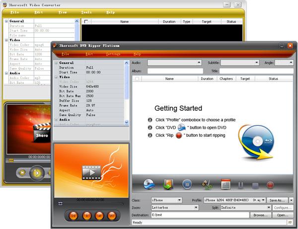Click the open DVD disc icon in toolbar
Viewport: 298px width, 229px height.
pos(149,184)
